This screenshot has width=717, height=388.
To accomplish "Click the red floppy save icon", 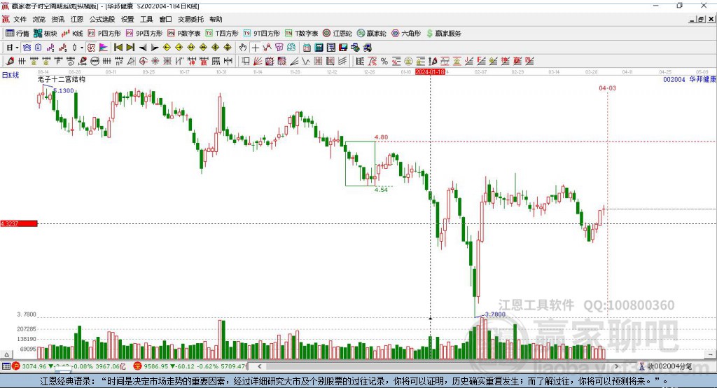I will pos(343,47).
